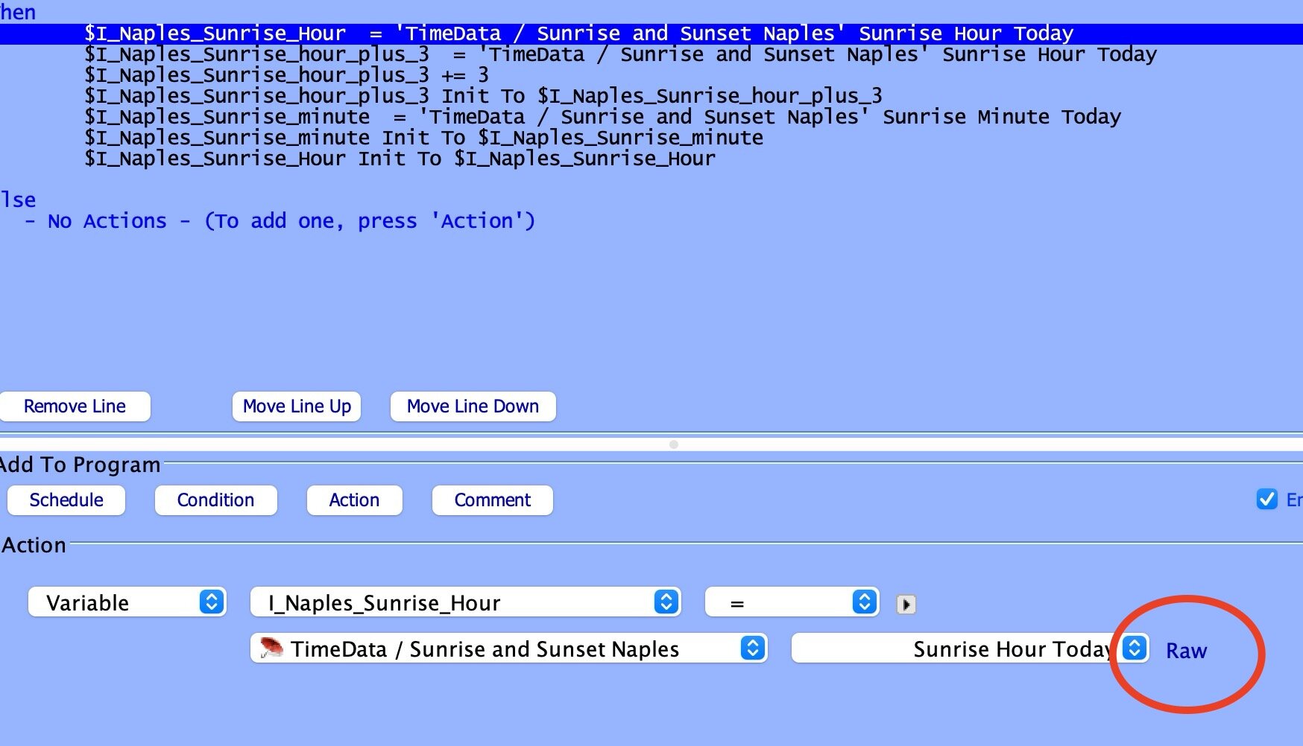Open the Variable action type dropdown

pyautogui.click(x=127, y=602)
